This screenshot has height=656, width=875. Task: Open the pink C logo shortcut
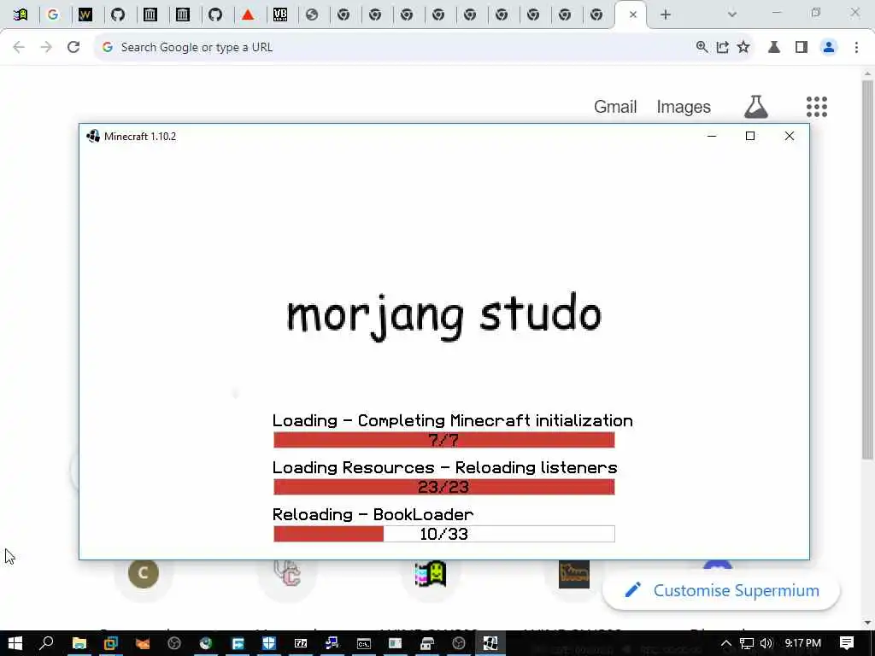point(287,573)
